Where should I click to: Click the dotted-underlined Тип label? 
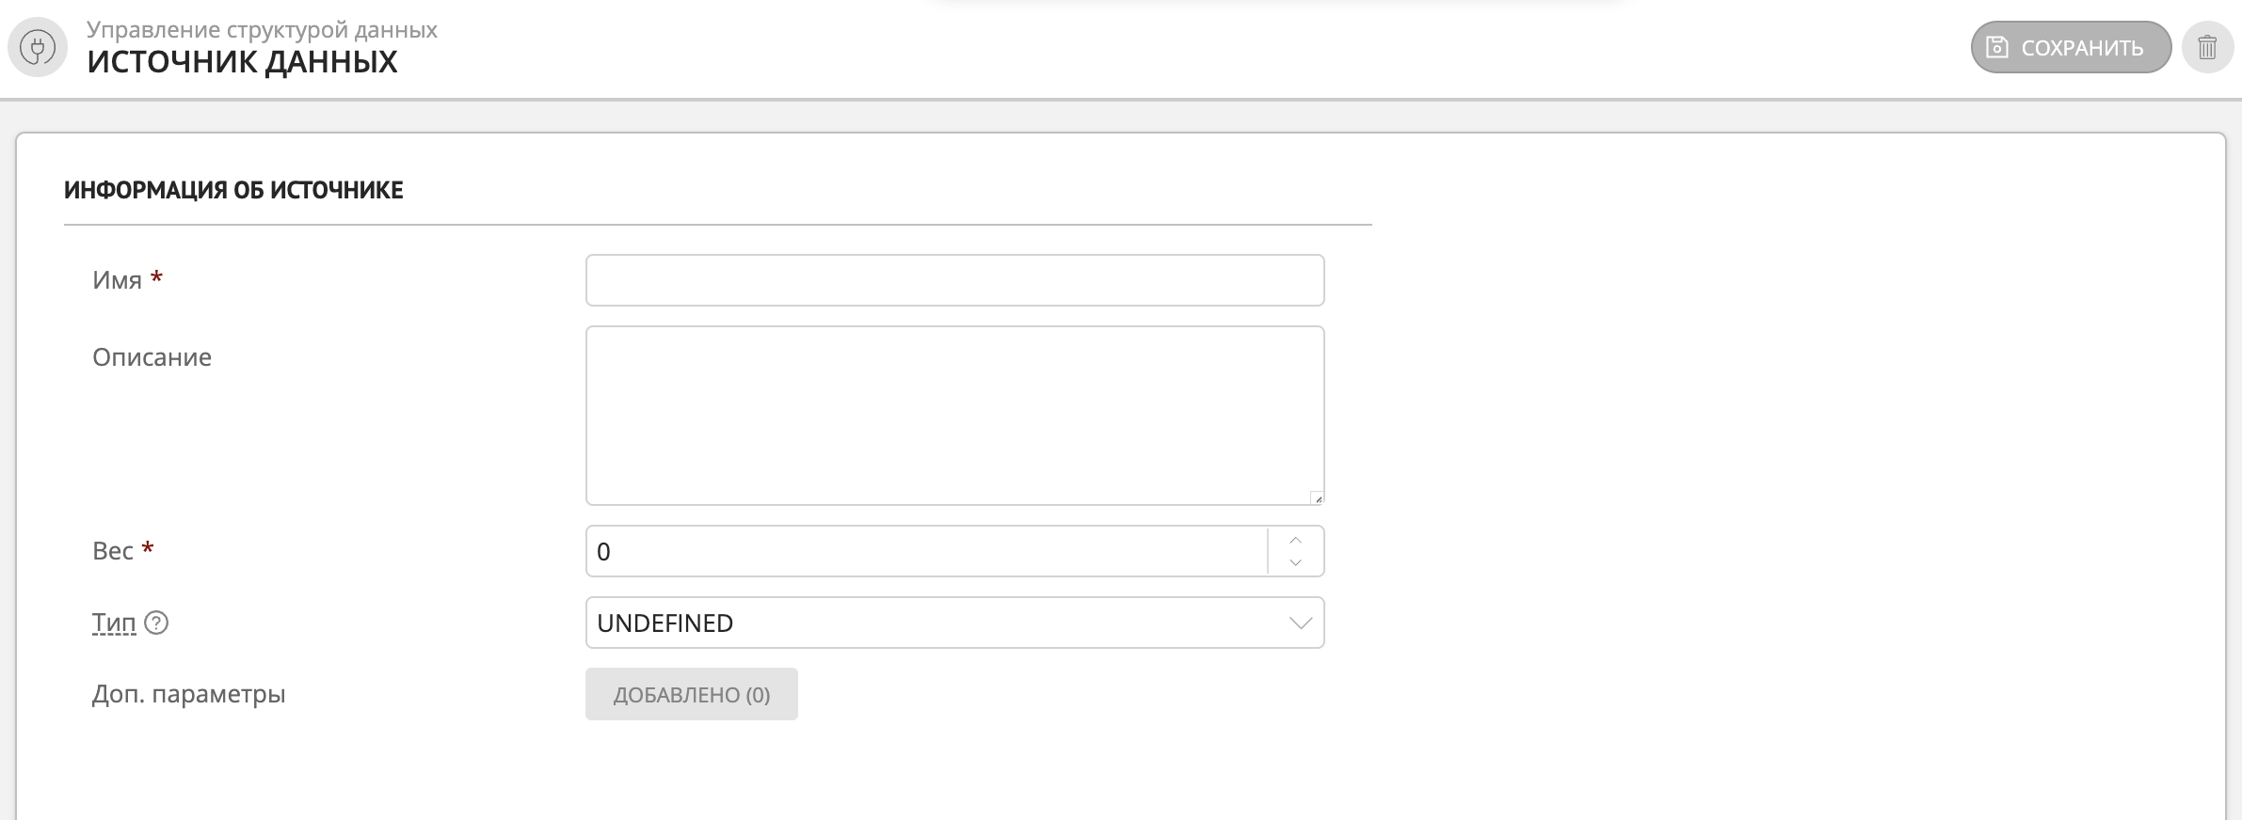click(114, 623)
